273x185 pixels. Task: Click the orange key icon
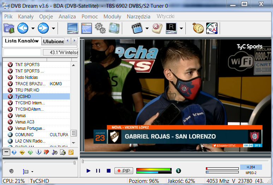pos(71,152)
